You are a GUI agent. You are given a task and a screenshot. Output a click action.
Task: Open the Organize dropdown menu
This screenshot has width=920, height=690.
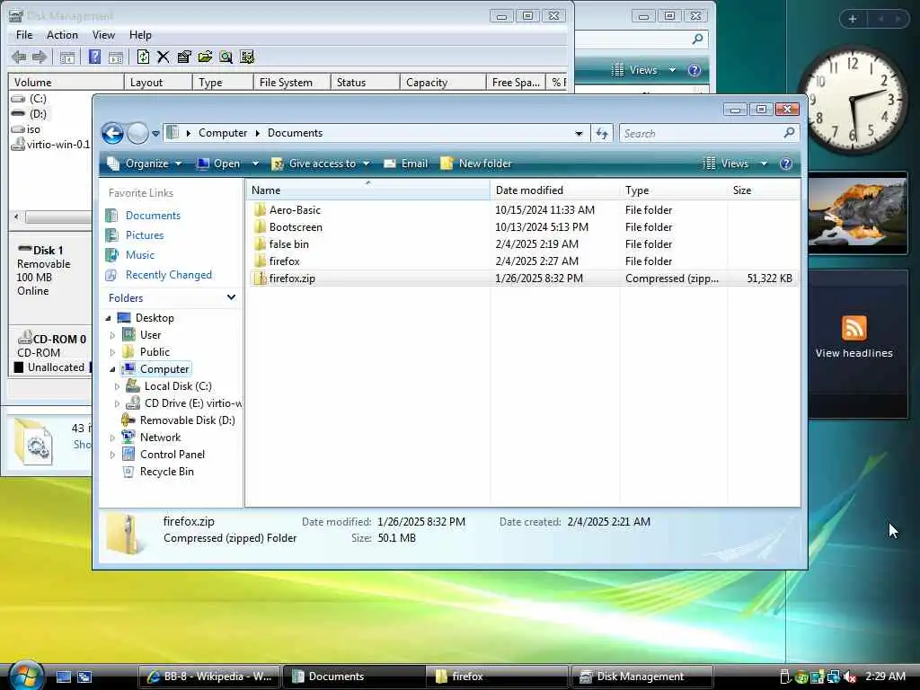[x=145, y=164]
